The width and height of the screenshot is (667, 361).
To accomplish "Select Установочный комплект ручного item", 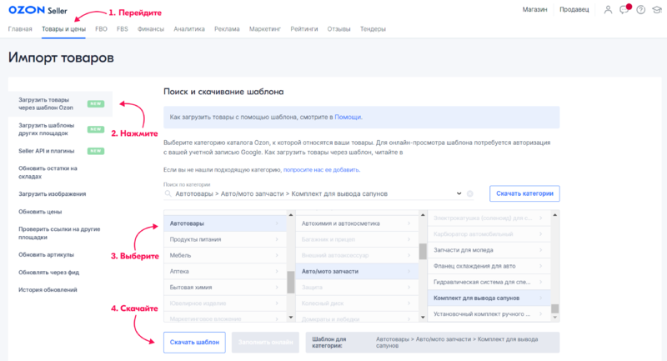I will click(x=489, y=313).
